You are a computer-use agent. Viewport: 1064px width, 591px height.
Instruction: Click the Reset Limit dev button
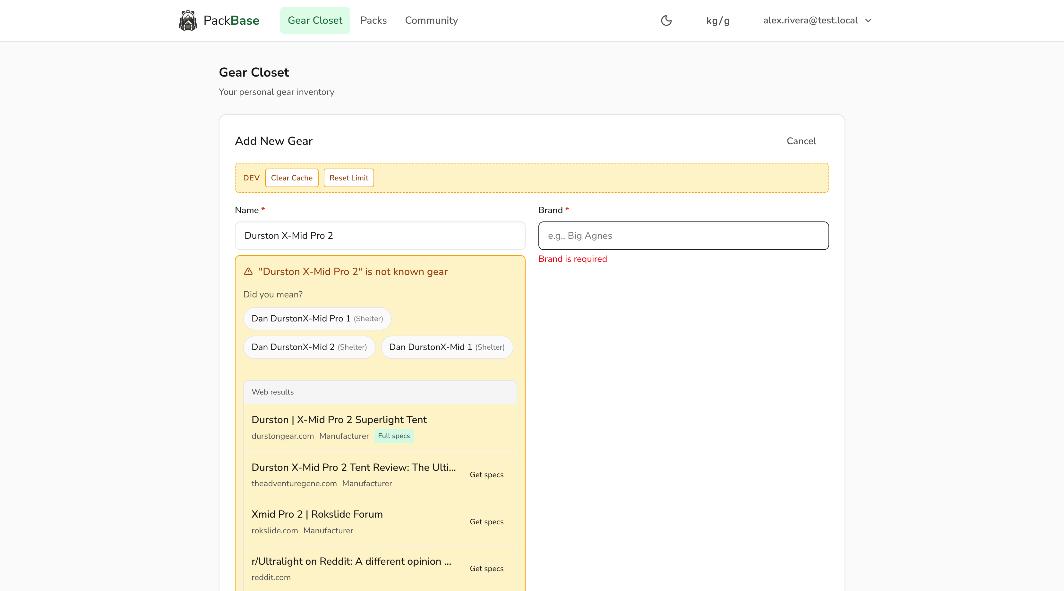[x=348, y=178]
